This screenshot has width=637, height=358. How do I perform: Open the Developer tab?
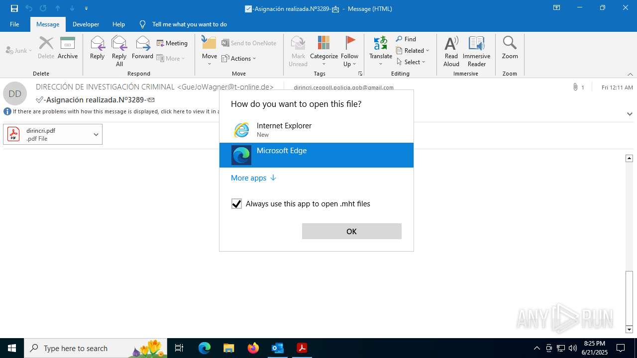[86, 24]
